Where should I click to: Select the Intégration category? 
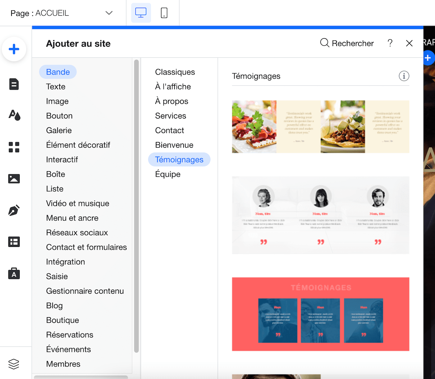(x=66, y=262)
